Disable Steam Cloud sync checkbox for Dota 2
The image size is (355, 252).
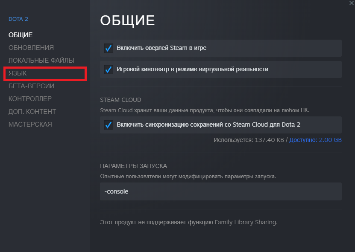109,125
